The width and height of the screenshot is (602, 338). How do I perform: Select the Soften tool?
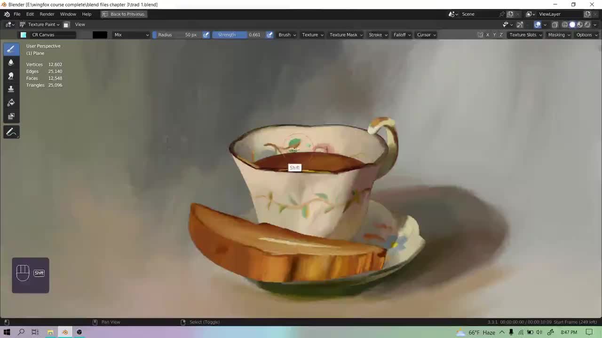[x=11, y=62]
